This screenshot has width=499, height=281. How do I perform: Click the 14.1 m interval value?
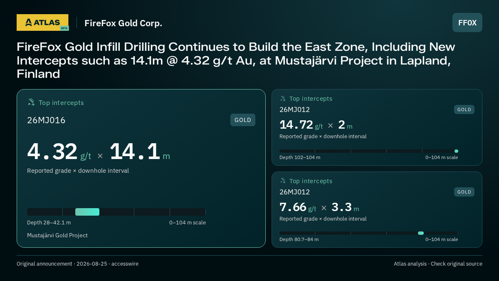pos(140,152)
